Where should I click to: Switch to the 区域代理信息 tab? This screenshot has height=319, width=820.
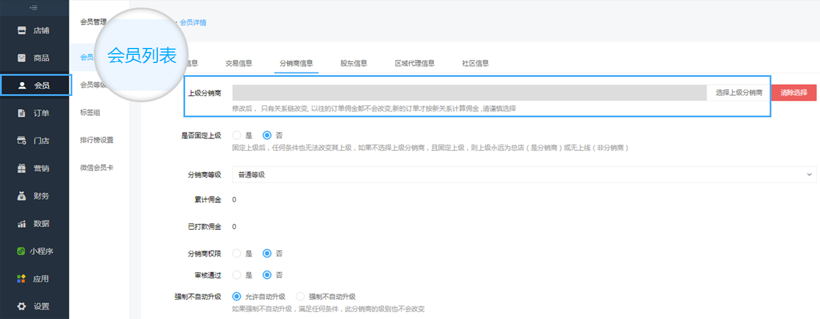tap(415, 64)
